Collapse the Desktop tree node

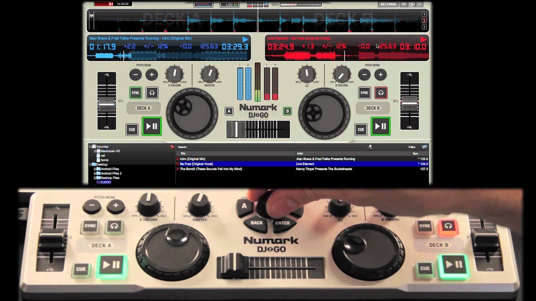pos(90,164)
